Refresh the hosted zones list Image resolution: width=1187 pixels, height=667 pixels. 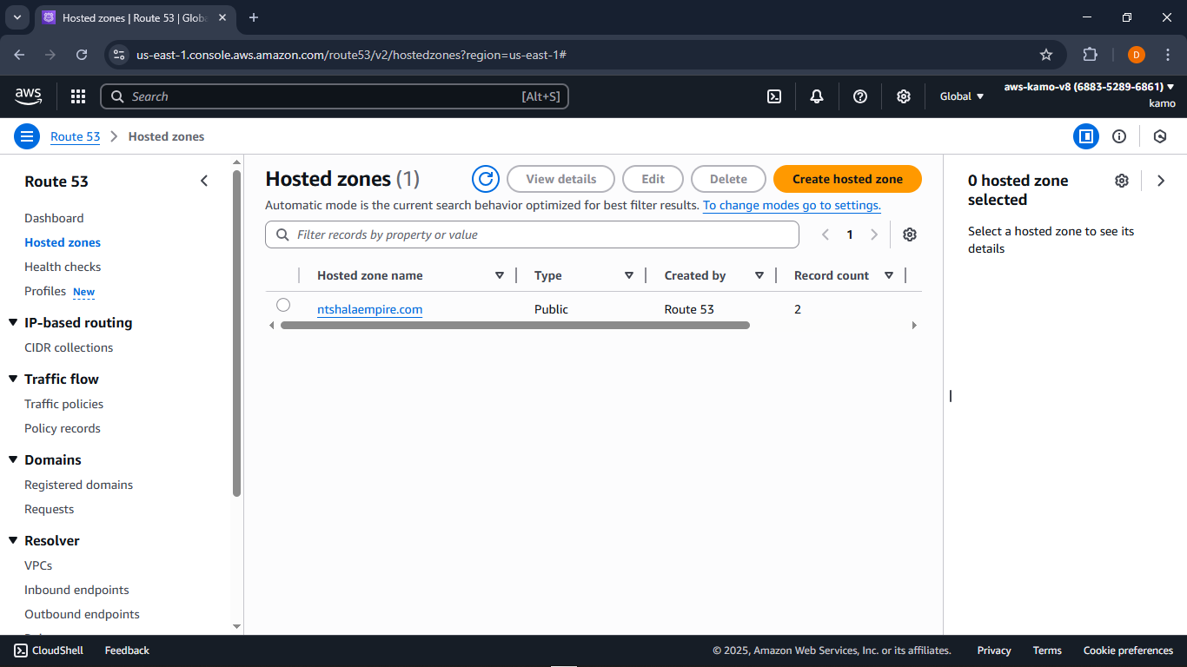(486, 179)
